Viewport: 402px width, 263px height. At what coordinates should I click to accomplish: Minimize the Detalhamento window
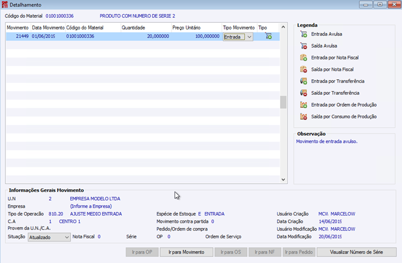(365, 4)
